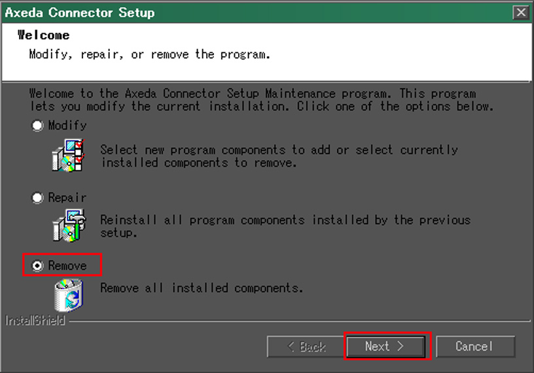The width and height of the screenshot is (534, 373).
Task: Click the greyed-out Back button
Action: tap(306, 346)
